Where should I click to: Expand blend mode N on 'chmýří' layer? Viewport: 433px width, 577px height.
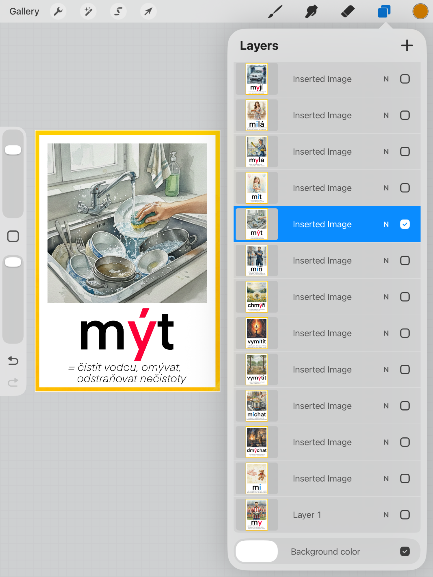[x=386, y=297]
